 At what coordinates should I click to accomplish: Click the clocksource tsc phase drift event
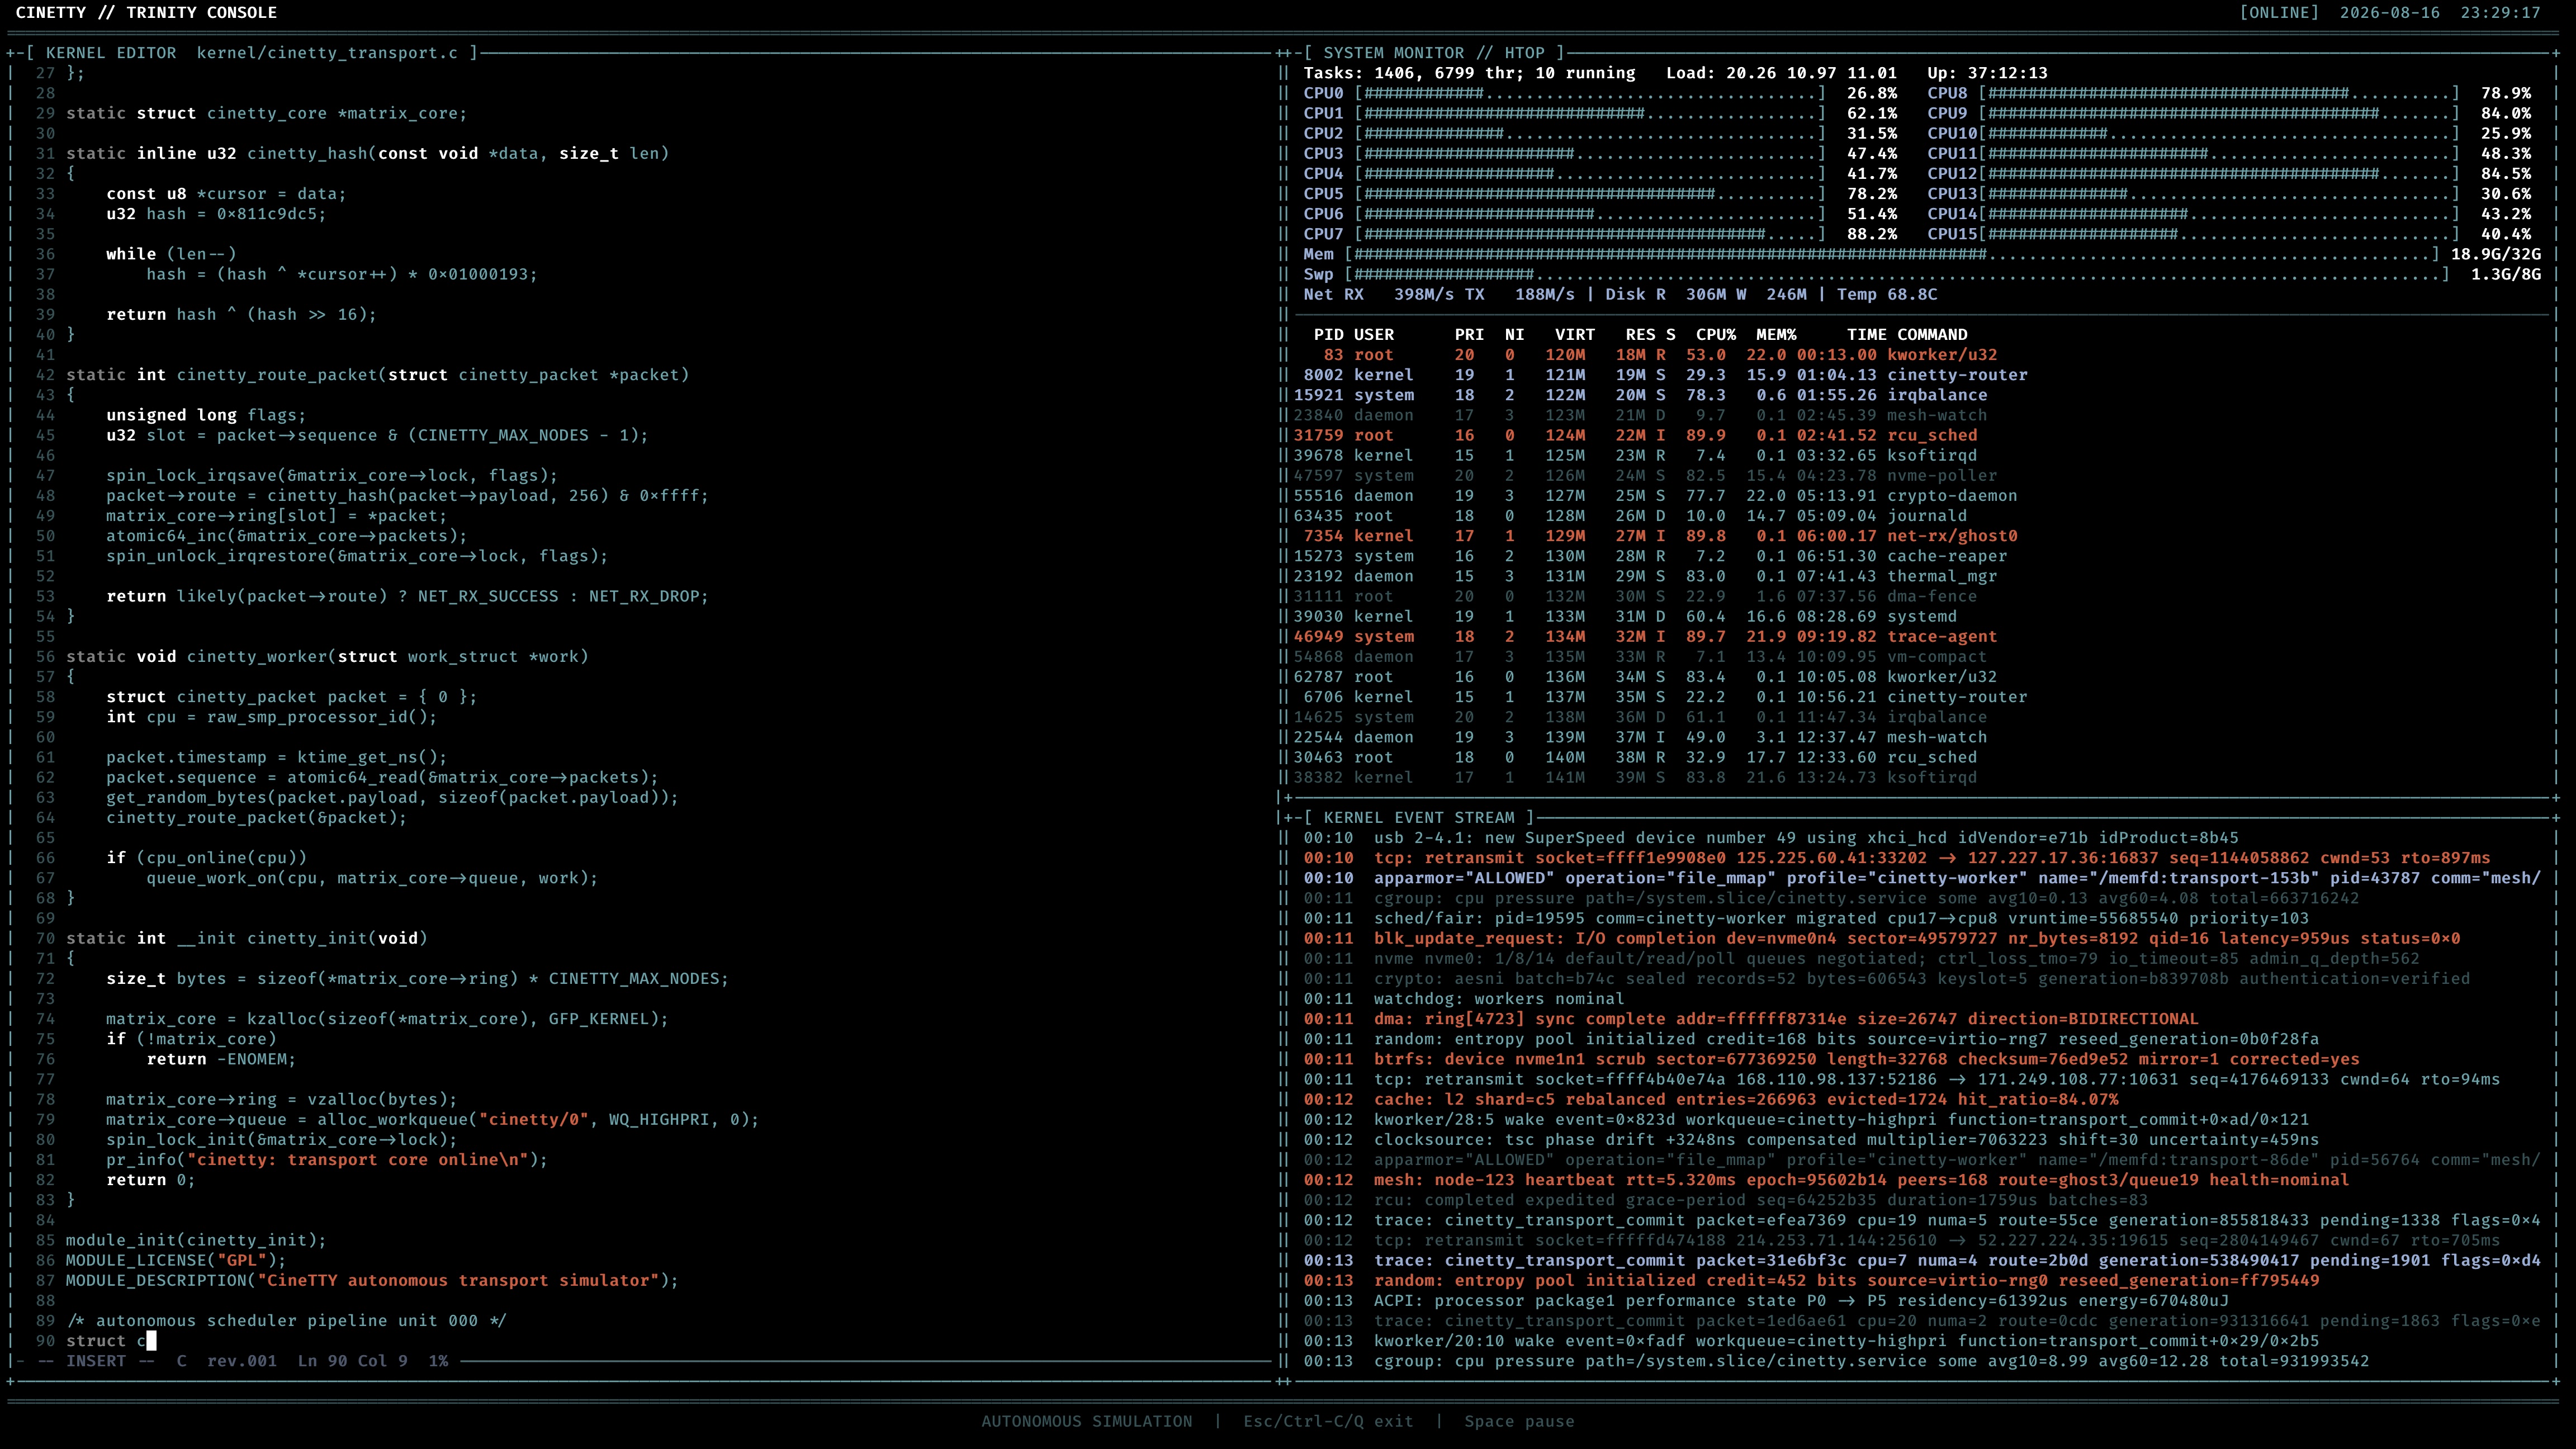point(1811,1140)
